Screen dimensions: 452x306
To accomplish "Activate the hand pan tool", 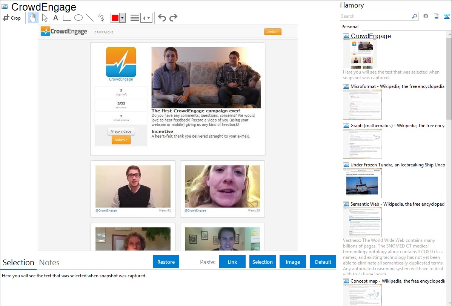I will [33, 18].
